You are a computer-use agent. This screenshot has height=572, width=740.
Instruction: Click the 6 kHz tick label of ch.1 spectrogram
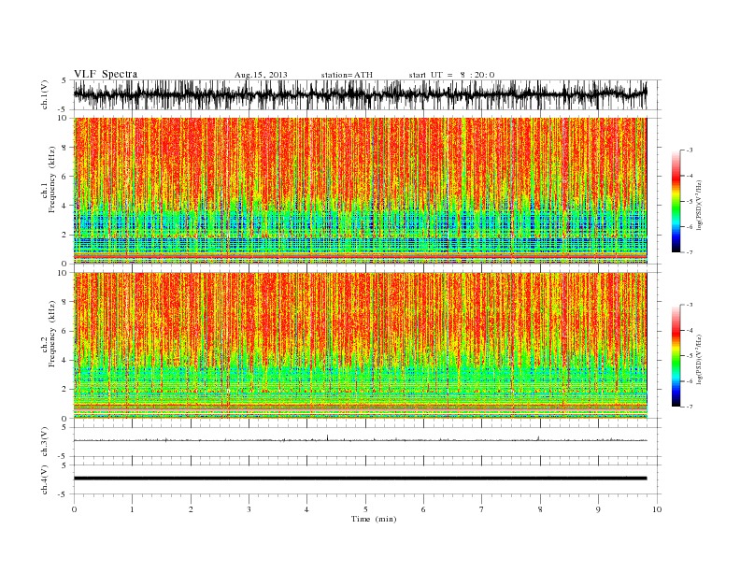click(x=64, y=177)
